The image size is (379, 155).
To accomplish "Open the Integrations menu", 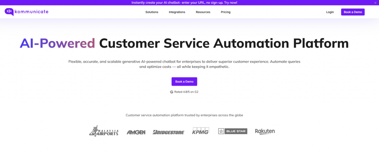I will coord(177,12).
